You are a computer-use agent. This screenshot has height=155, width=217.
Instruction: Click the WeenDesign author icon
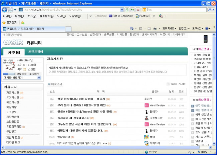(146, 105)
